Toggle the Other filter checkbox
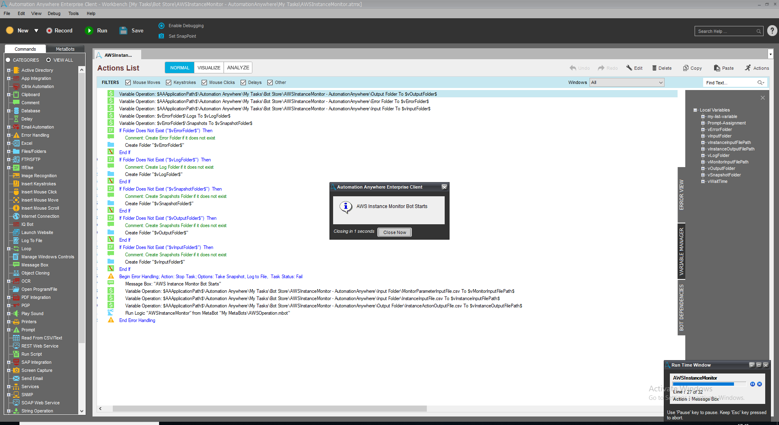779x425 pixels. [270, 82]
